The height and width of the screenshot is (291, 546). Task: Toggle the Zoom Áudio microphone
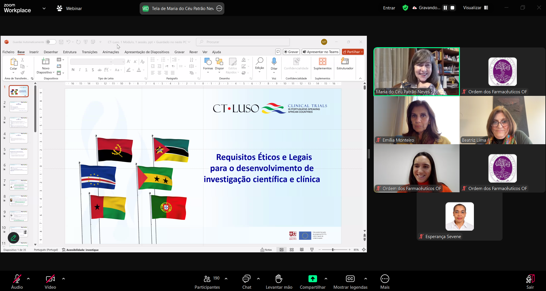click(x=17, y=282)
